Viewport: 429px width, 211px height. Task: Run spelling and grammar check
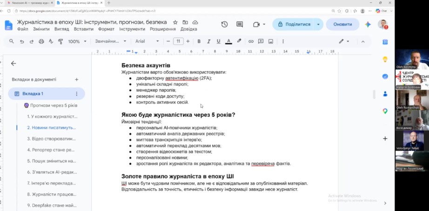pyautogui.click(x=51, y=41)
